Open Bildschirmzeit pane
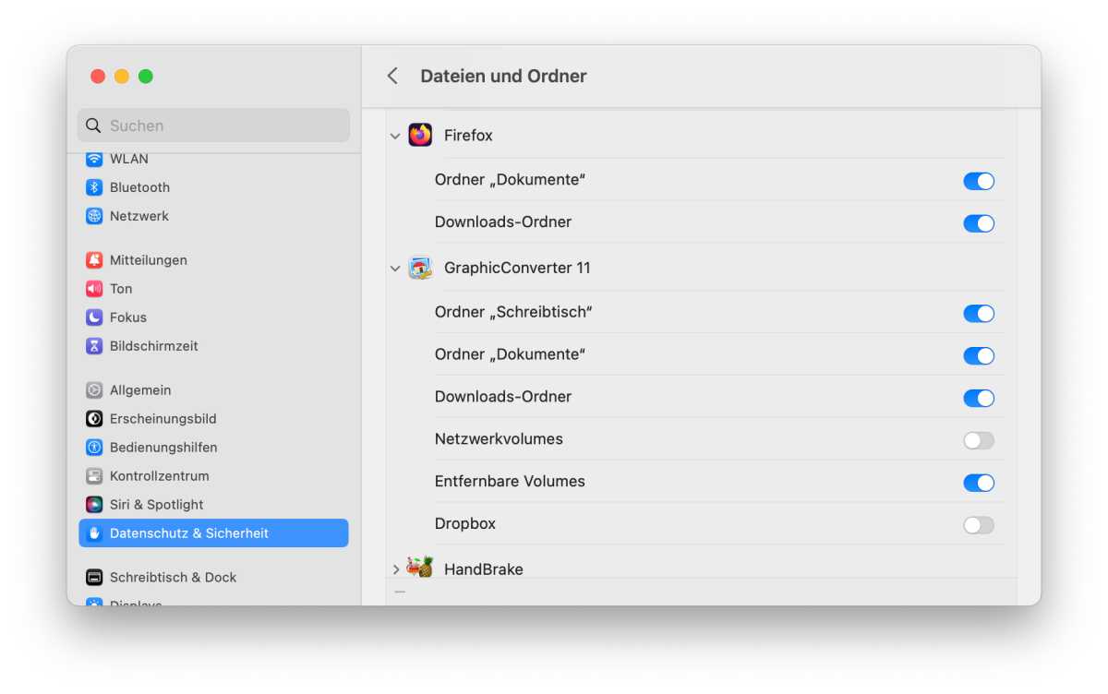 (x=213, y=346)
